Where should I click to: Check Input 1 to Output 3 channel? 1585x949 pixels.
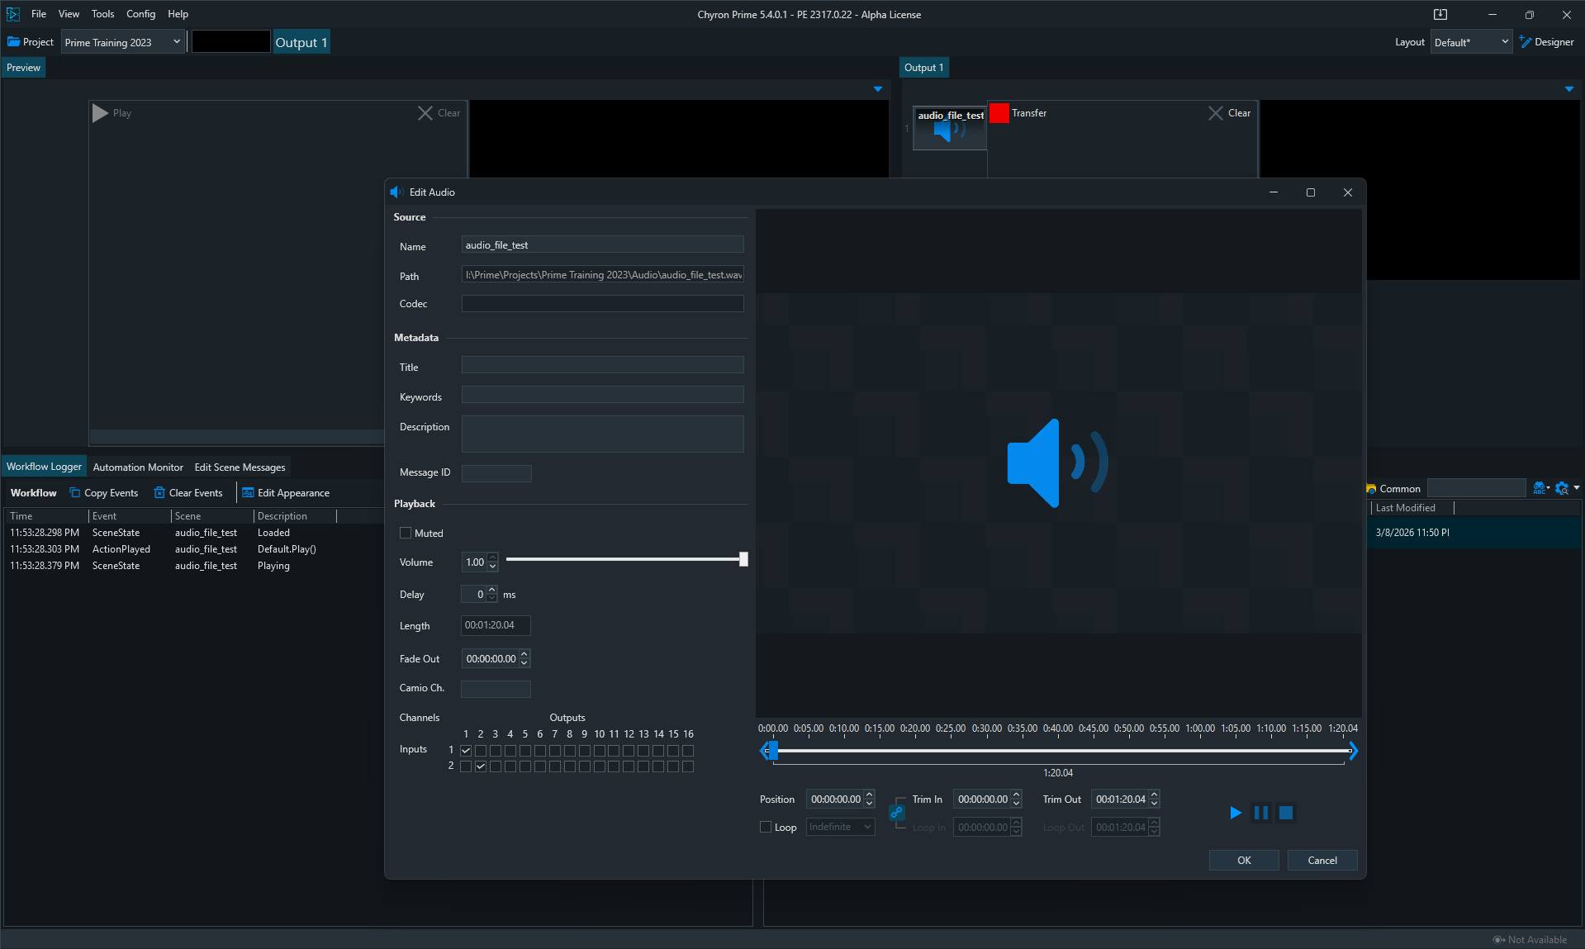pyautogui.click(x=496, y=751)
